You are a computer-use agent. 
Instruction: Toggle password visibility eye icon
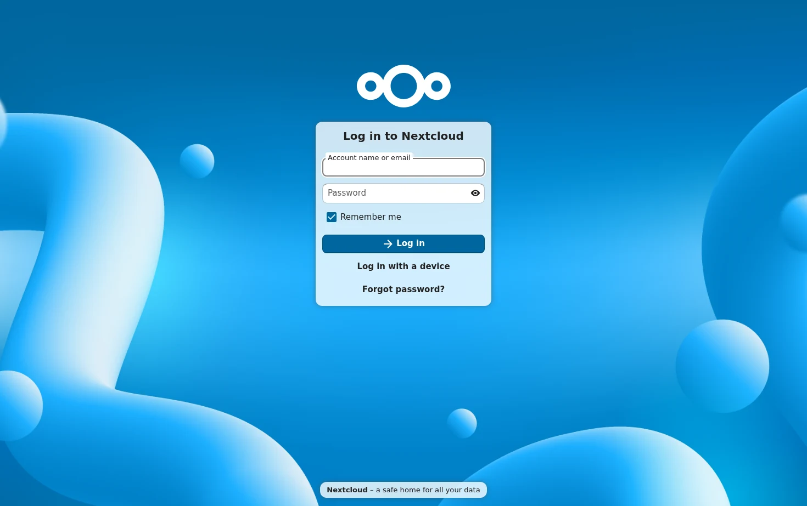tap(475, 193)
